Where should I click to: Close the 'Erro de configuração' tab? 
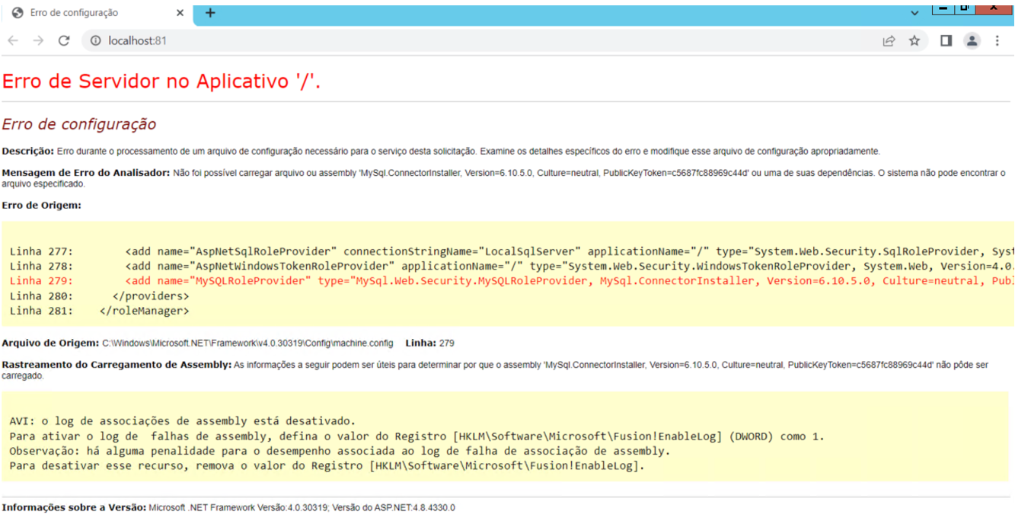point(180,13)
